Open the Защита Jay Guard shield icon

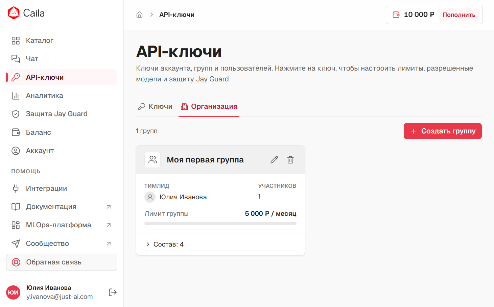click(16, 114)
